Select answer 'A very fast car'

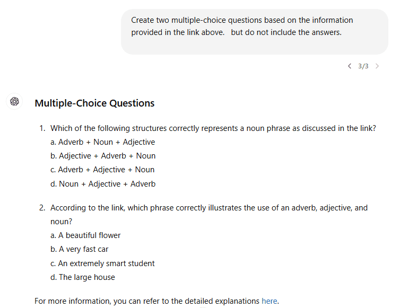point(79,249)
